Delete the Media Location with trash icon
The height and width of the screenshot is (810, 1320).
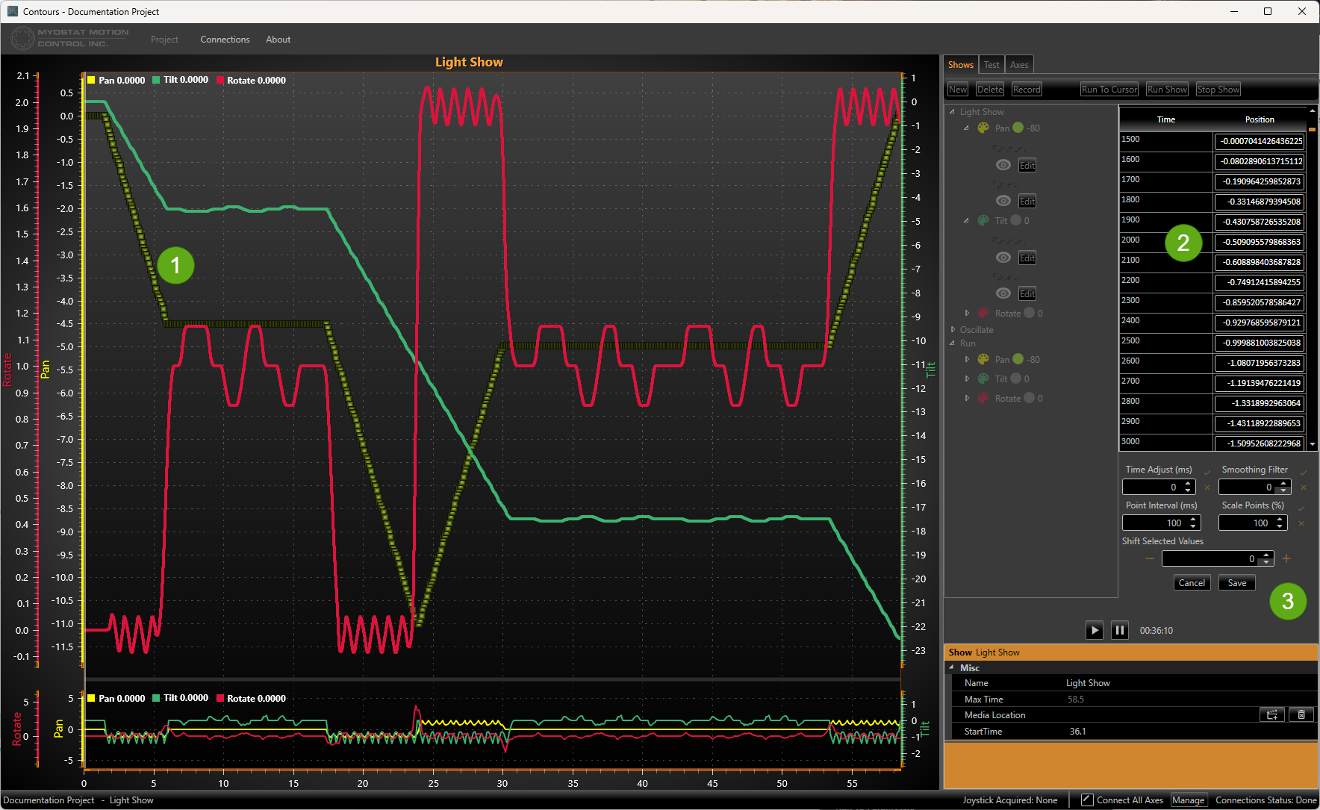(x=1301, y=714)
